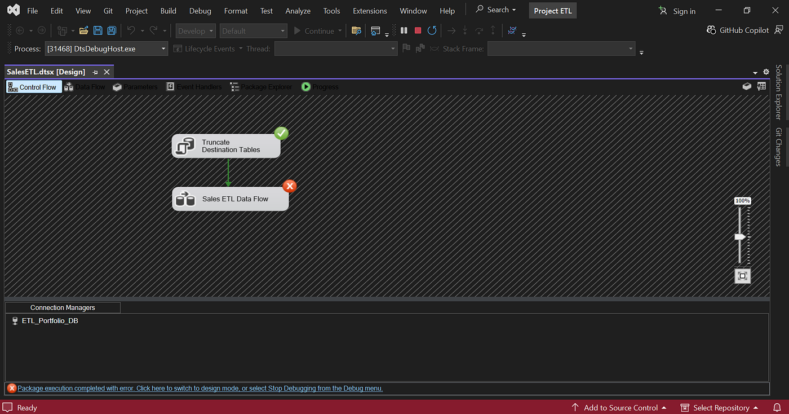Click the Search box in the title bar
This screenshot has height=414, width=789.
(496, 10)
